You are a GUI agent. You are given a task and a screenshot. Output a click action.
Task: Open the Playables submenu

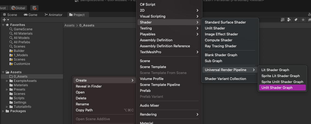pyautogui.click(x=169, y=34)
